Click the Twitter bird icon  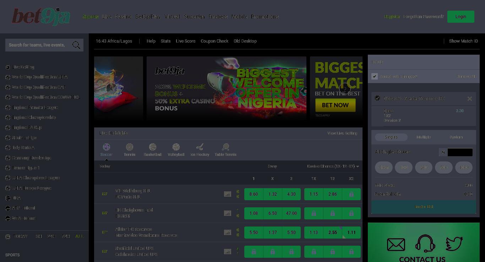pyautogui.click(x=454, y=244)
